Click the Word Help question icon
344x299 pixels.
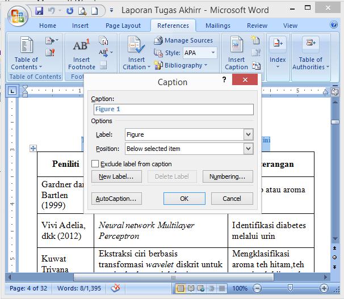335,25
